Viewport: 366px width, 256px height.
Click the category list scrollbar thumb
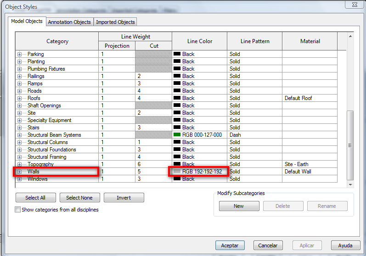(x=350, y=145)
